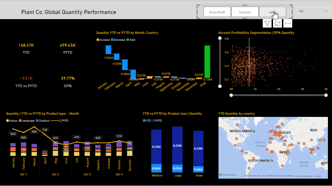The width and height of the screenshot is (332, 186).
Task: Toggle the Decrease legend item
Action: (x=118, y=40)
